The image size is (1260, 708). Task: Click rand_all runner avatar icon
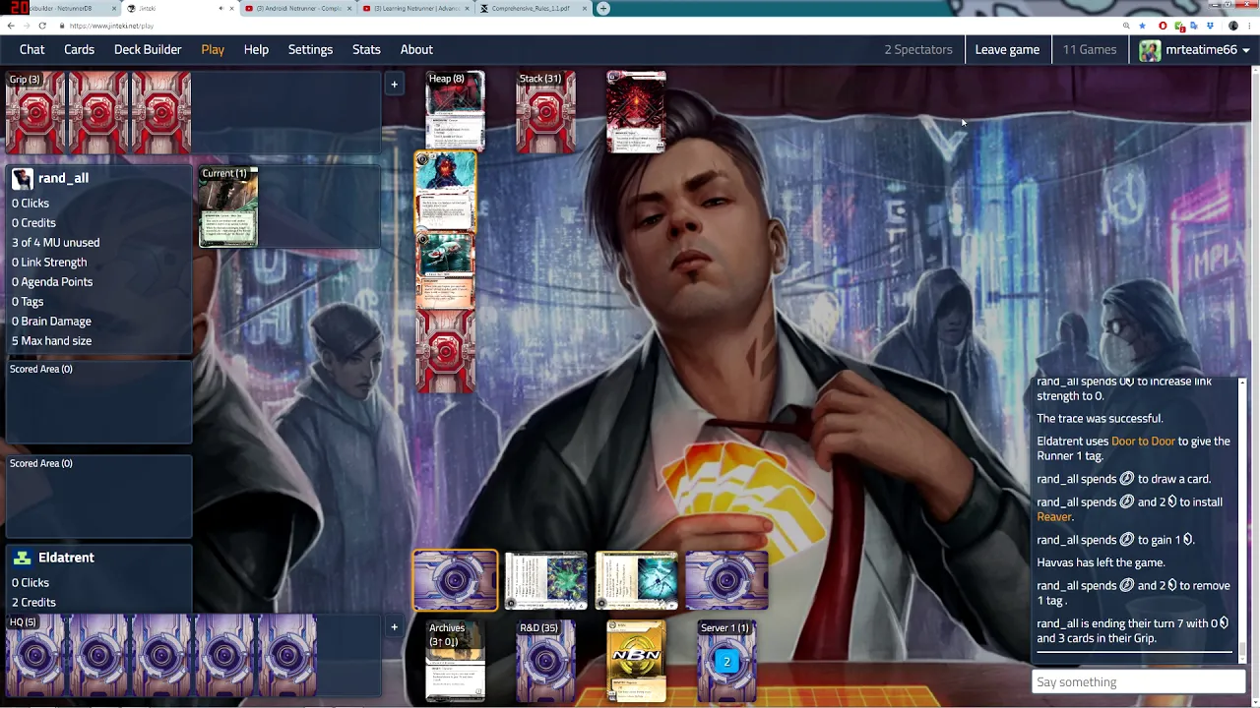(22, 179)
